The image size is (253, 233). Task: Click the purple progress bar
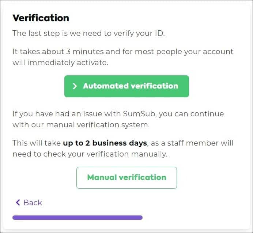tap(77, 218)
